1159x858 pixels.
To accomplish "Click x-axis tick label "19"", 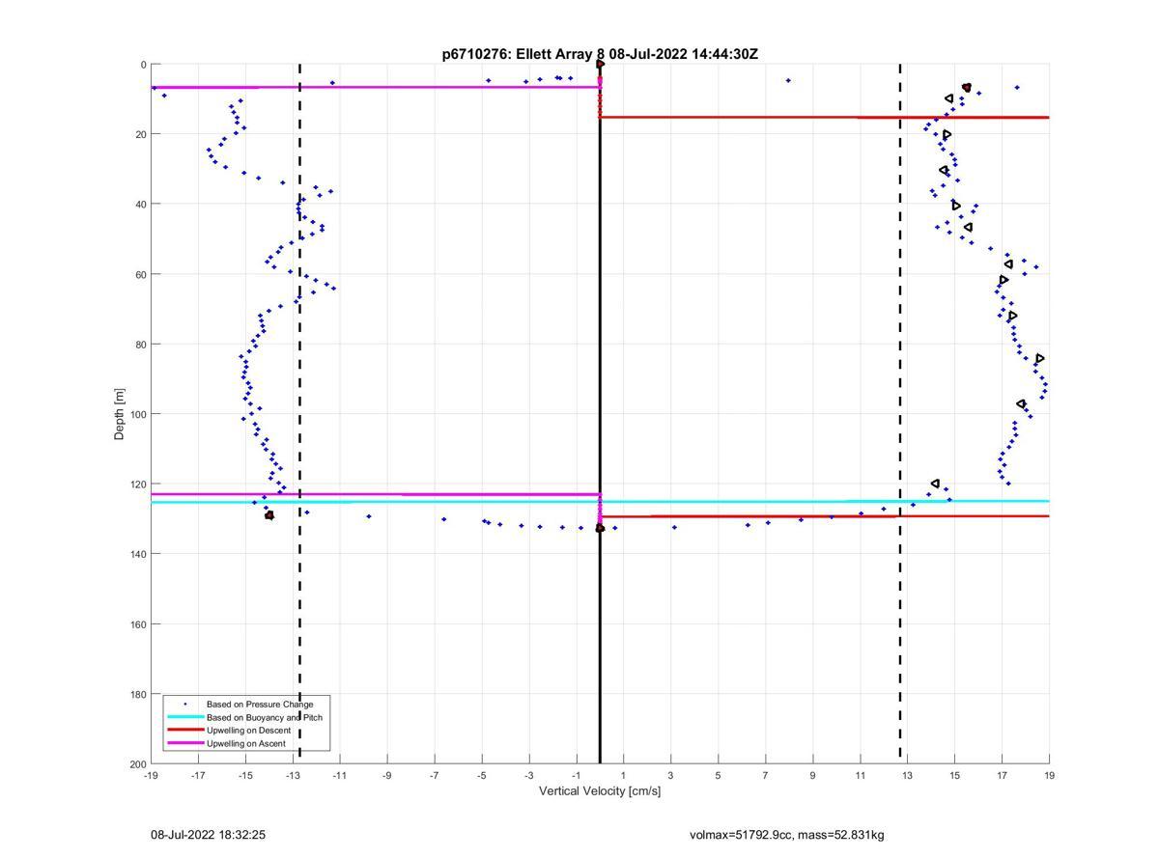I will [1050, 775].
